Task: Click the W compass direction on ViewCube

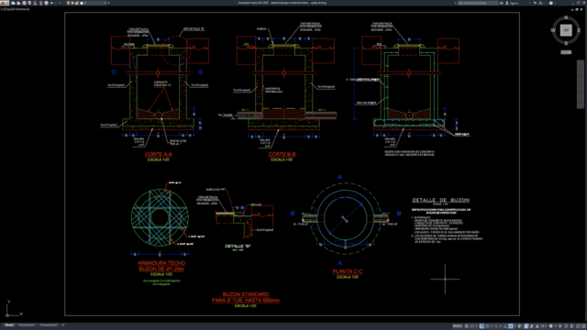Action: (553, 30)
